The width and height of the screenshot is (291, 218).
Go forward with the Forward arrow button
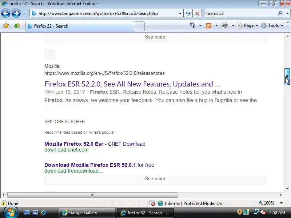[16, 13]
